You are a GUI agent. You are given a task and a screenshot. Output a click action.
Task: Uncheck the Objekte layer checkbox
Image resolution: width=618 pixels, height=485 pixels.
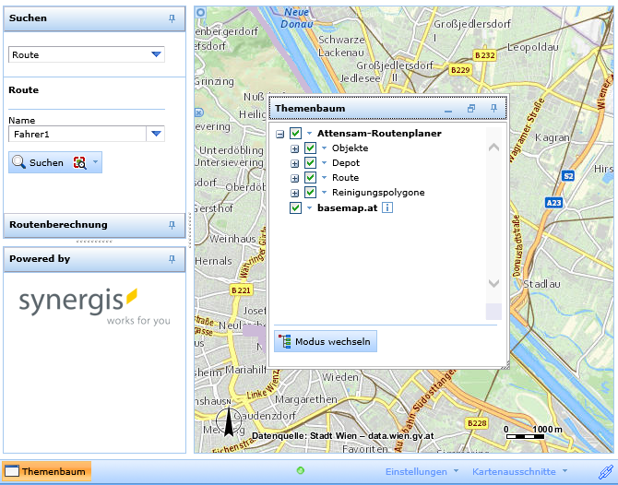coord(311,148)
